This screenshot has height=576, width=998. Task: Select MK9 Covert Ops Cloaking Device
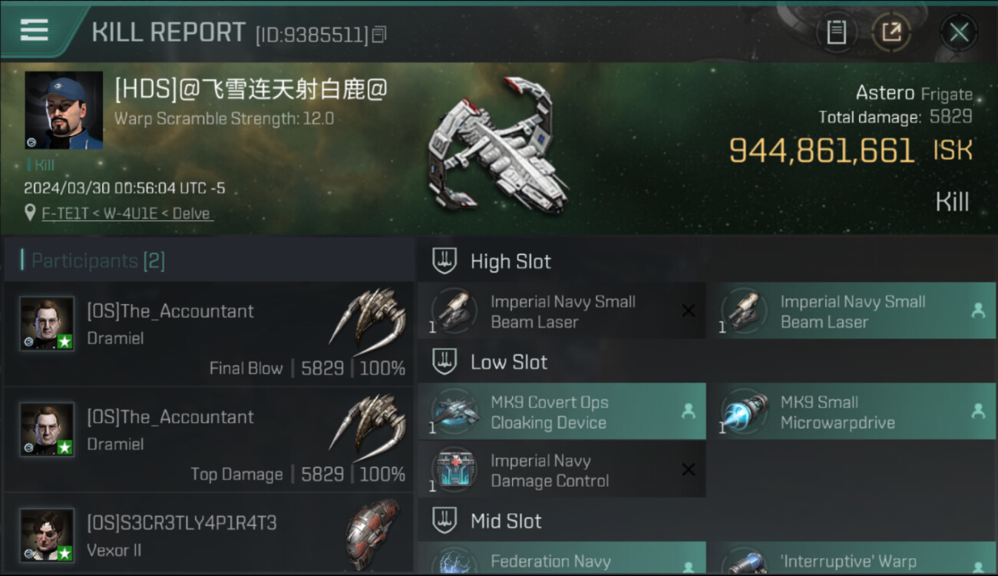pyautogui.click(x=561, y=412)
